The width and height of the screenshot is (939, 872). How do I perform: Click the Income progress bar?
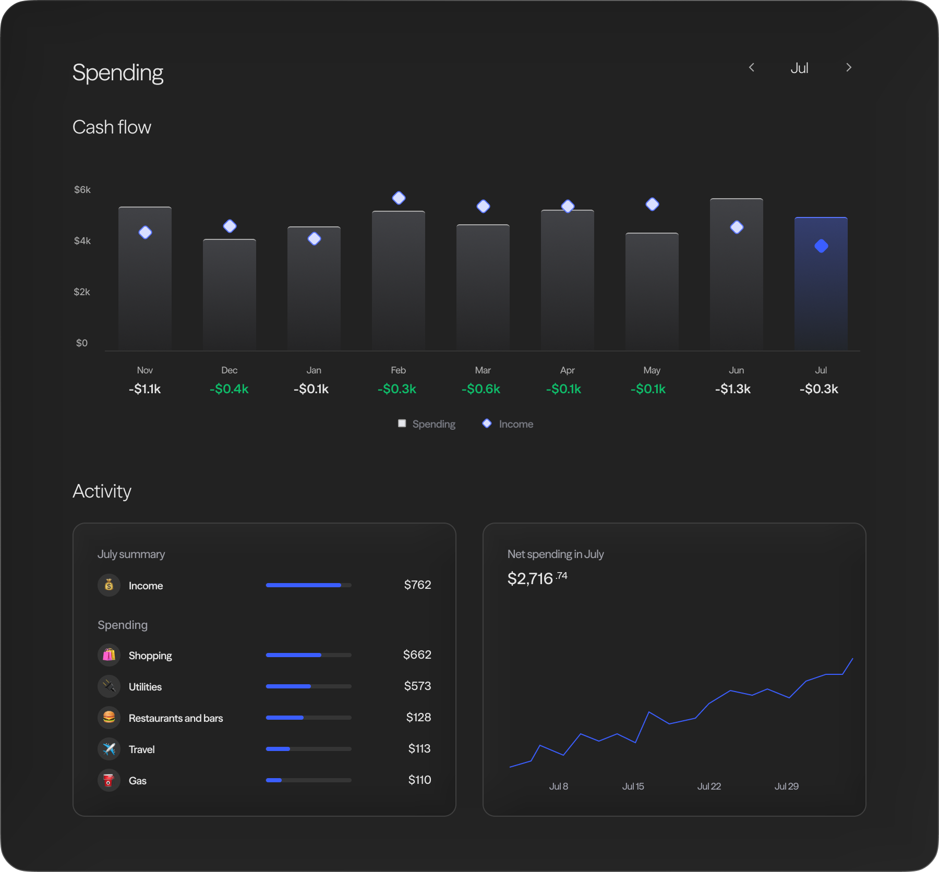tap(308, 585)
